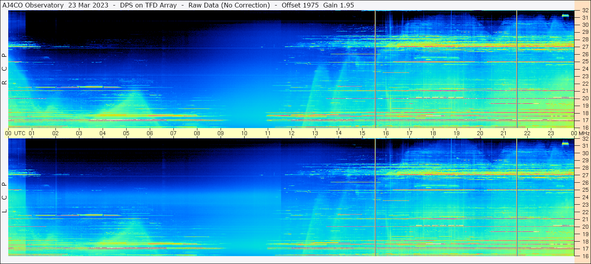The image size is (591, 264).
Task: Click the 17 MHz tick of RCP panel
Action: click(x=585, y=120)
